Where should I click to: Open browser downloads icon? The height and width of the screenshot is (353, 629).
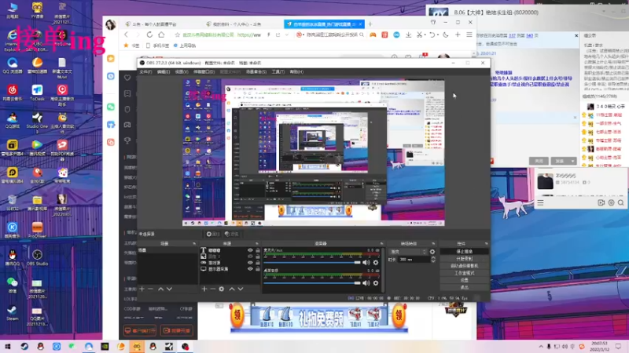(408, 35)
